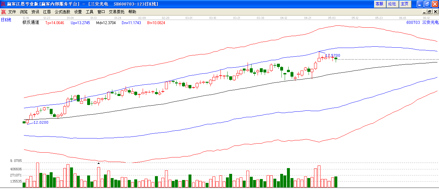The width and height of the screenshot is (439, 189).
Task: Open the 设置 menu
Action: pyautogui.click(x=78, y=12)
